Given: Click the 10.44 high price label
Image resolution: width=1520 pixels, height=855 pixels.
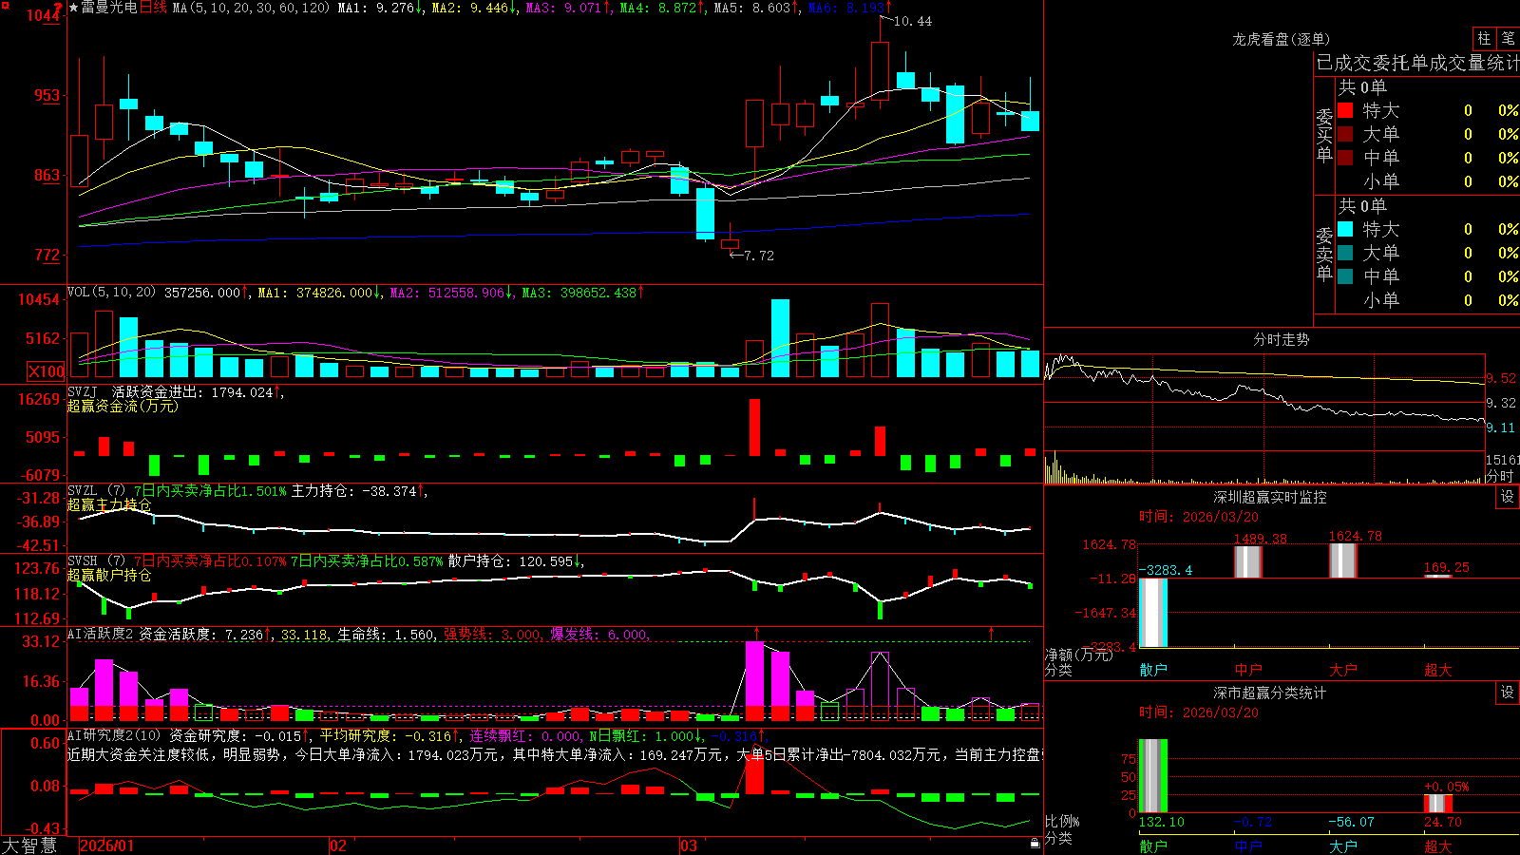Looking at the screenshot, I should pos(913,21).
